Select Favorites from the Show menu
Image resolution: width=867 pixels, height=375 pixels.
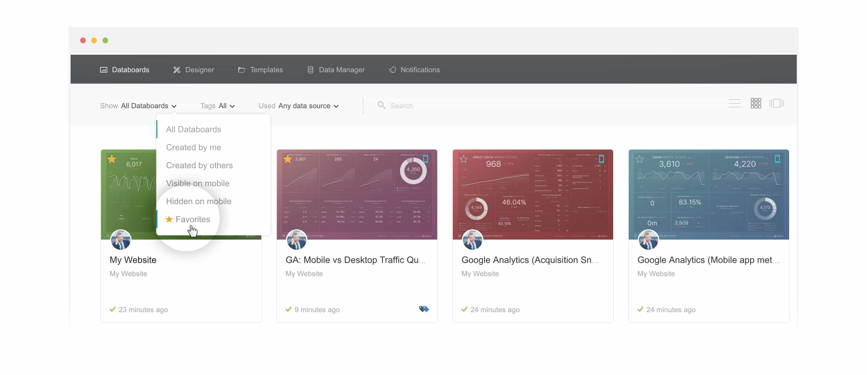coord(192,219)
